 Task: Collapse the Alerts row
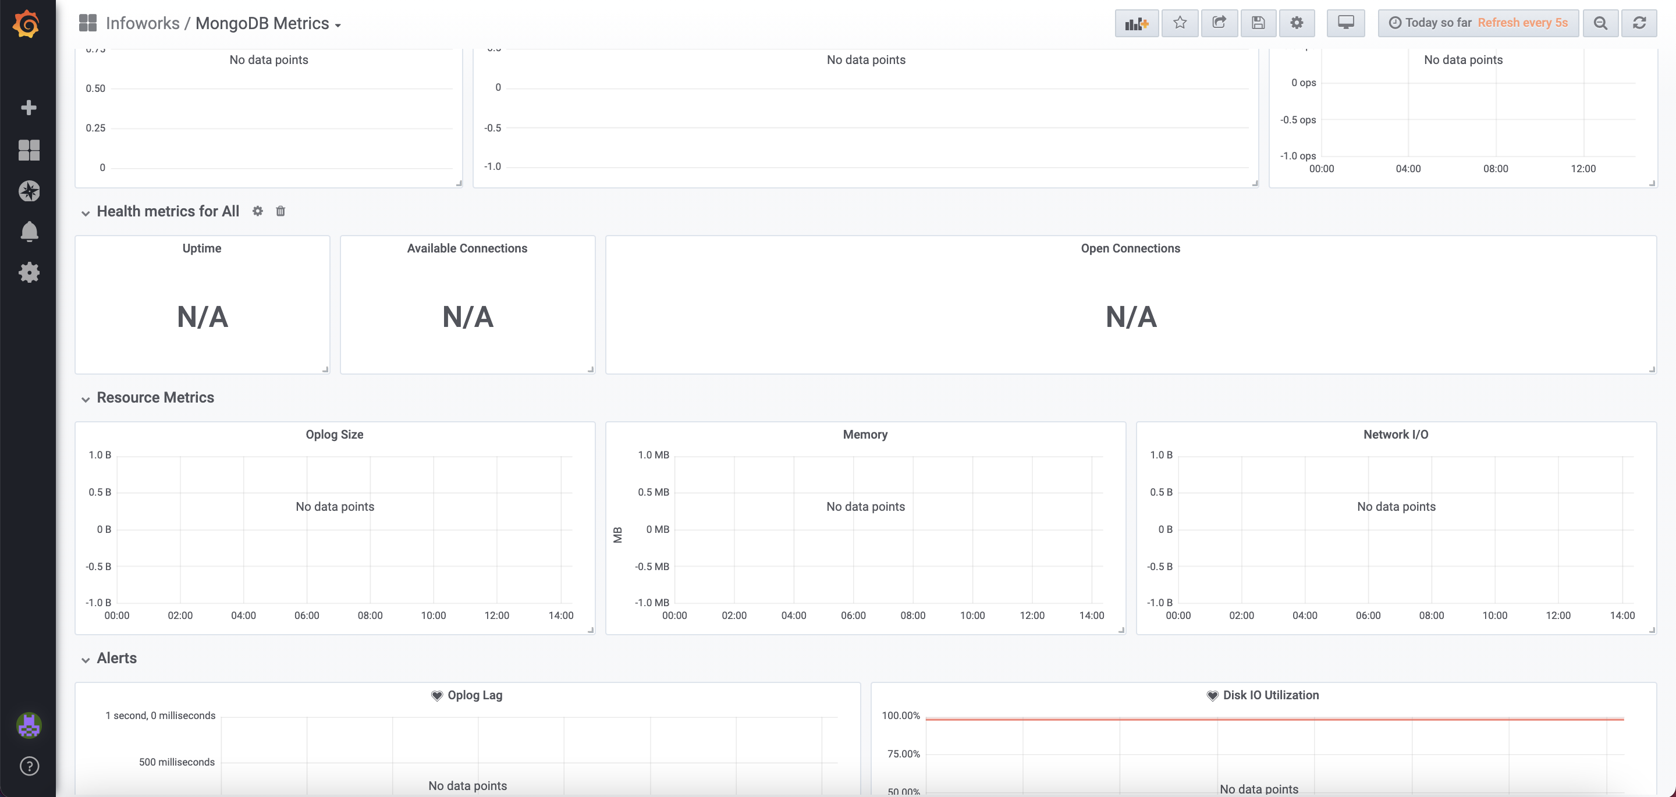[x=85, y=660]
